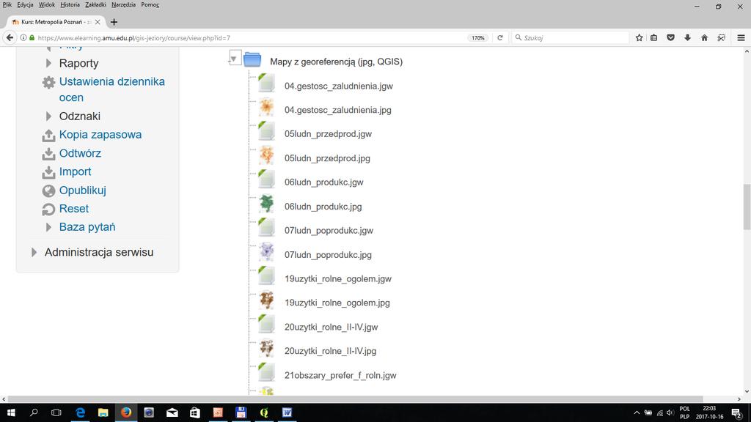Click the Odtwórz restore icon

point(48,154)
